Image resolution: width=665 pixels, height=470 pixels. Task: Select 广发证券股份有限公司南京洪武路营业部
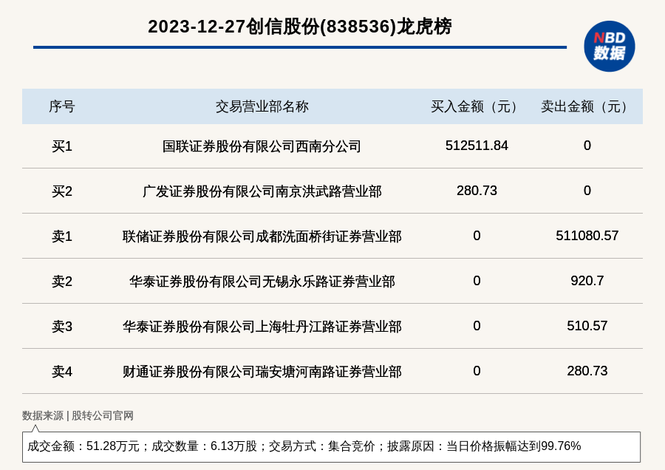[262, 191]
